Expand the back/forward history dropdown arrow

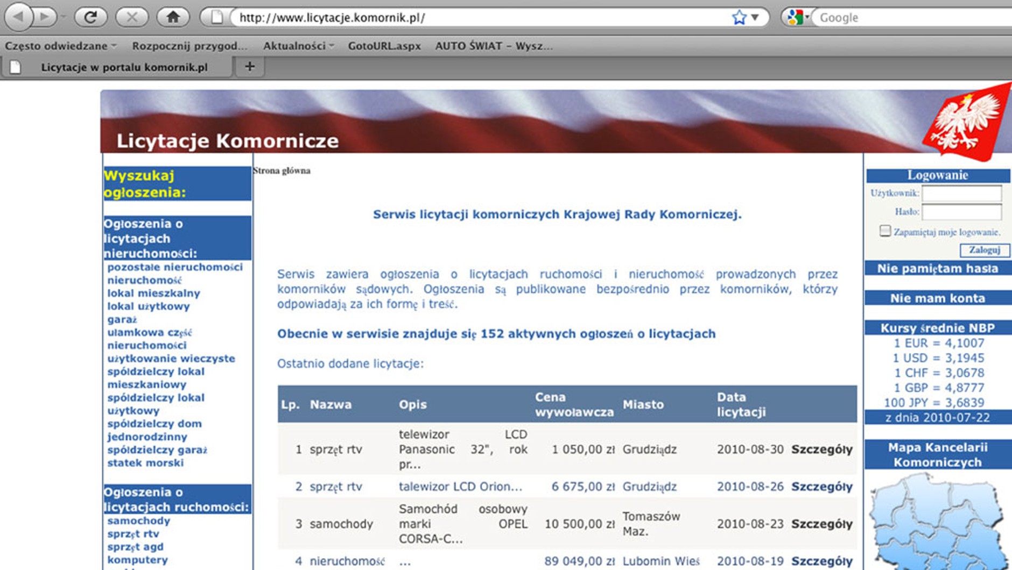64,17
